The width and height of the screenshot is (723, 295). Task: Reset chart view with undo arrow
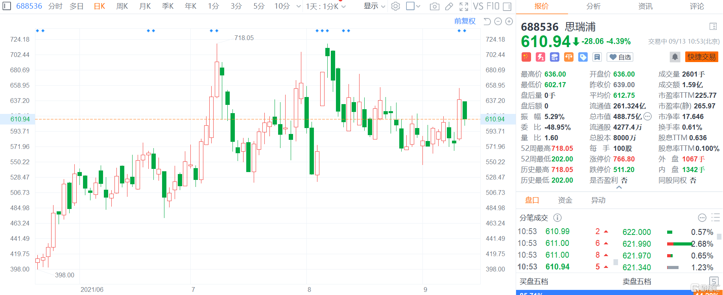coord(487,22)
